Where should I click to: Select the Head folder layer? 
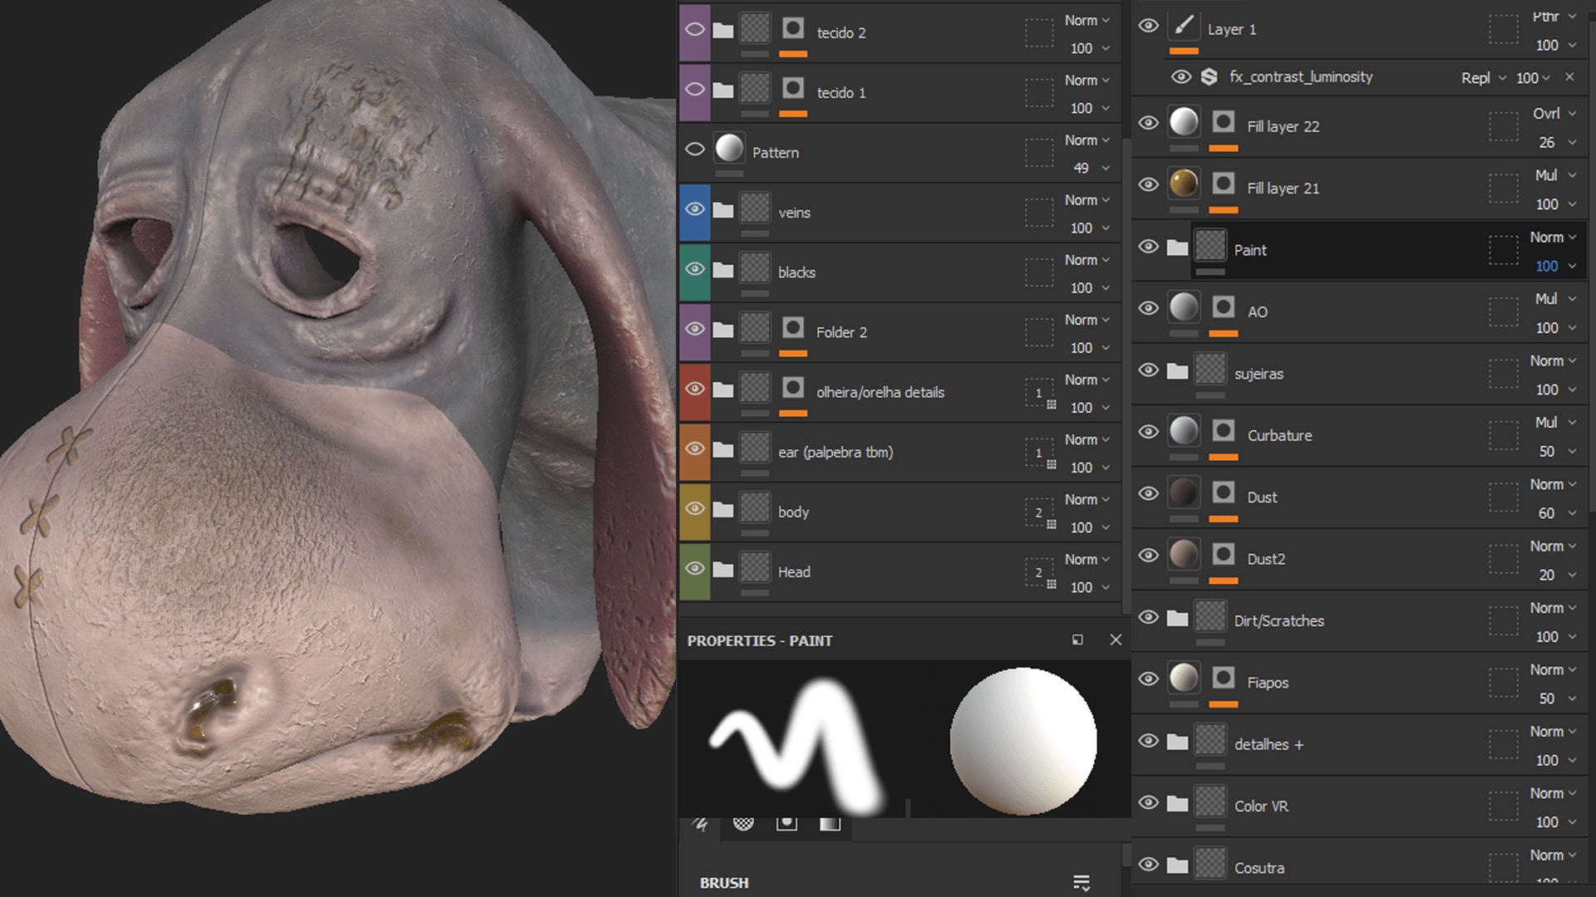(794, 571)
